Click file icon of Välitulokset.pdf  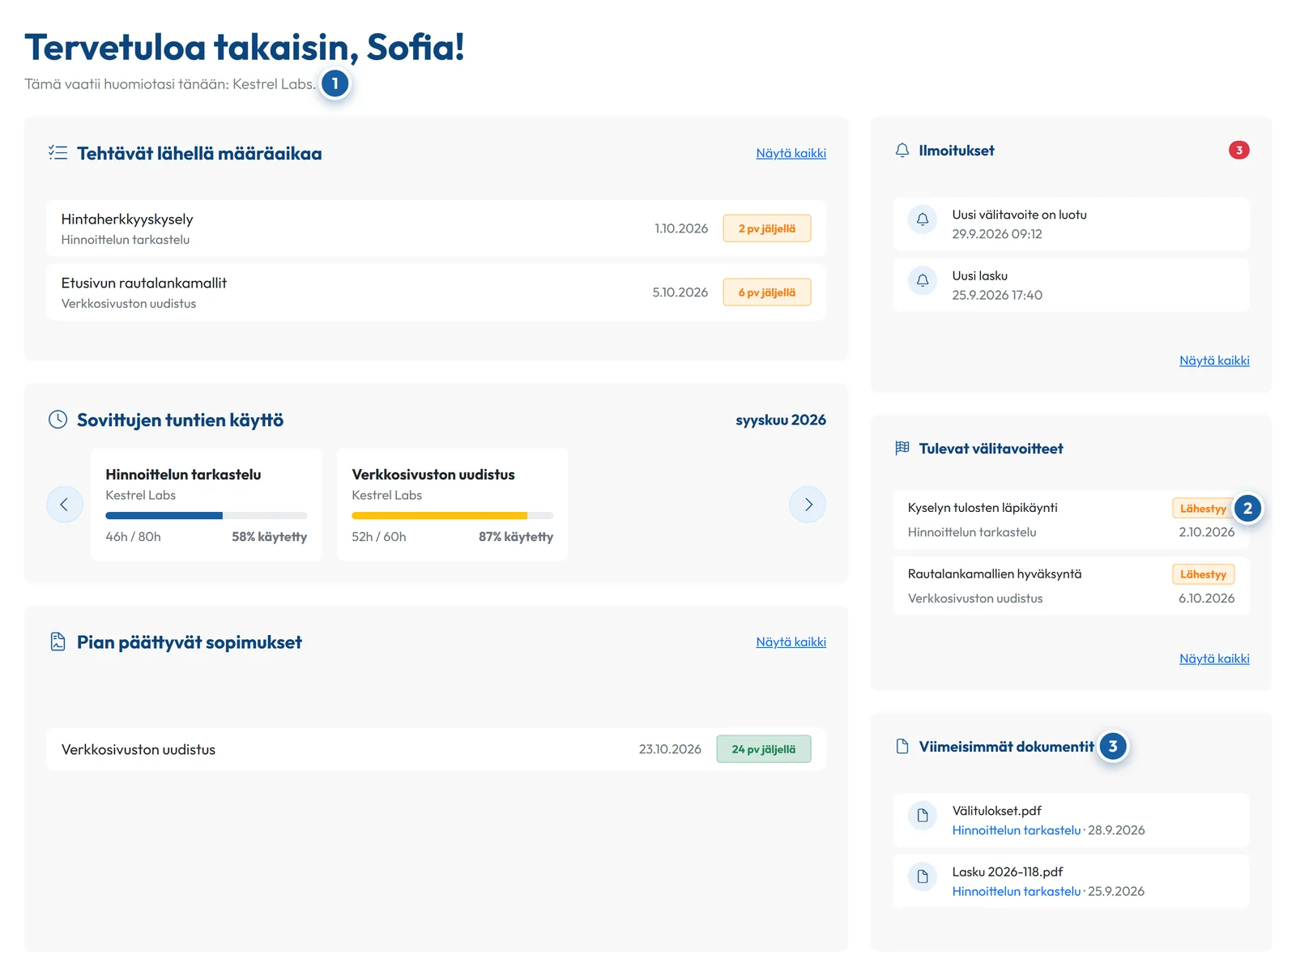[923, 816]
